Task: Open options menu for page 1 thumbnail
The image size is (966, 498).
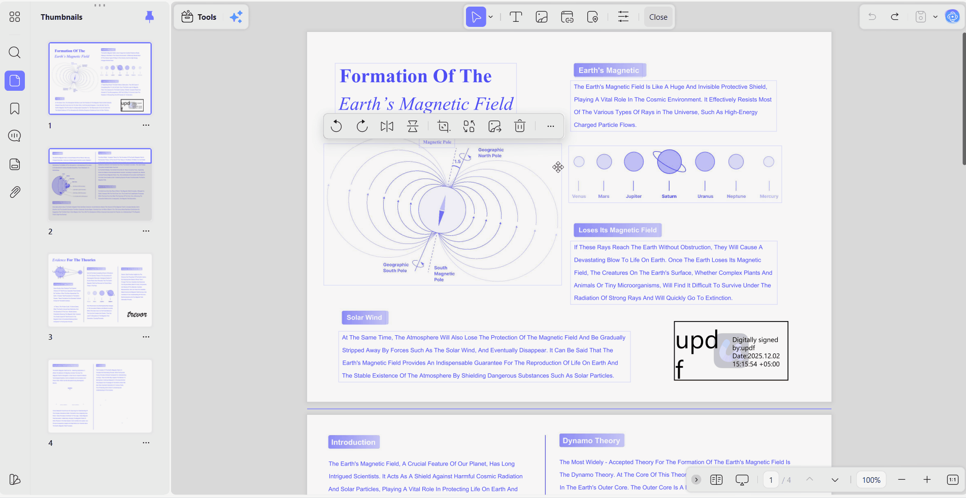Action: tap(146, 125)
